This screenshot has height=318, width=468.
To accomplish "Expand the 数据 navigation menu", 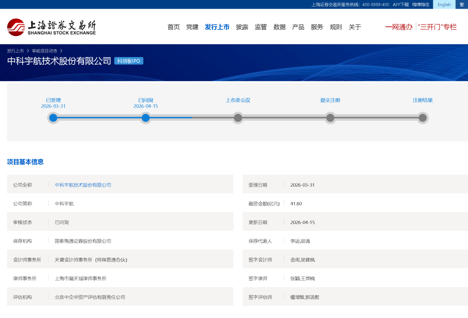I will click(279, 27).
